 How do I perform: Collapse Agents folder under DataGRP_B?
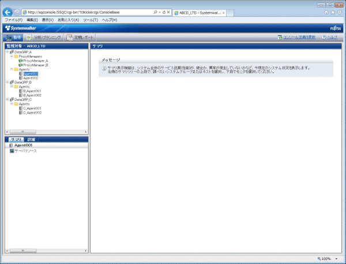(12, 86)
